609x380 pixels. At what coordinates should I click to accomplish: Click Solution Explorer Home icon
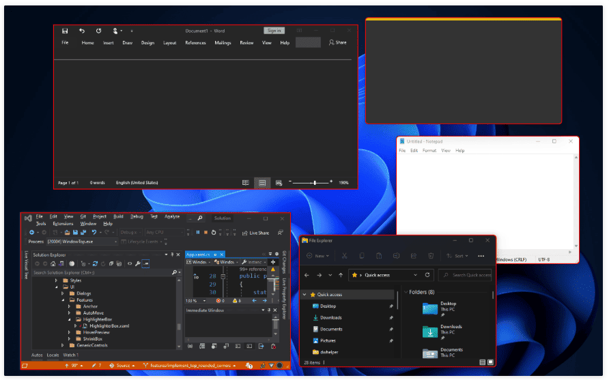pyautogui.click(x=53, y=264)
